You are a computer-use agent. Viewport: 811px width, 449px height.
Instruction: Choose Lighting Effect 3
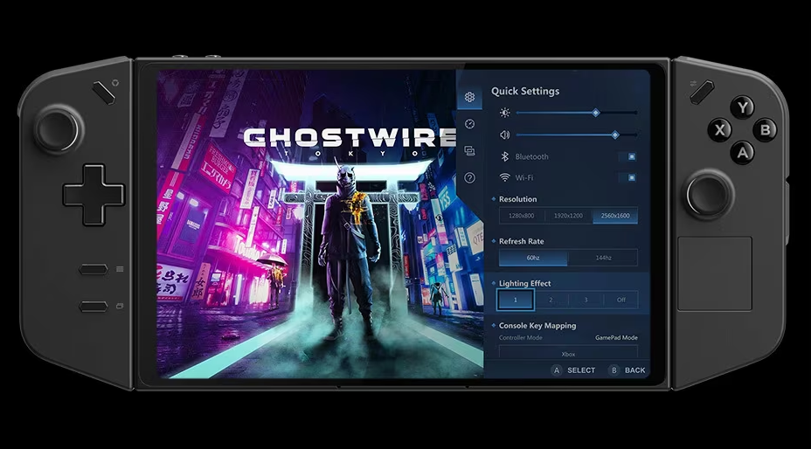(x=586, y=300)
